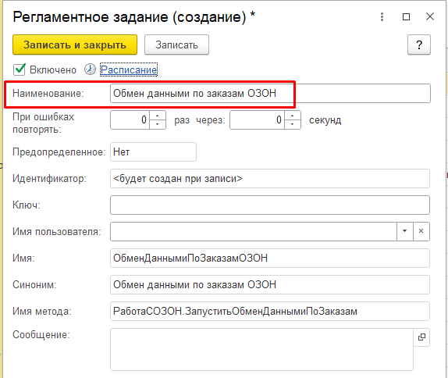This screenshot has height=378, width=448.
Task: Click the 'Сообщение' text area
Action: pyautogui.click(x=261, y=349)
